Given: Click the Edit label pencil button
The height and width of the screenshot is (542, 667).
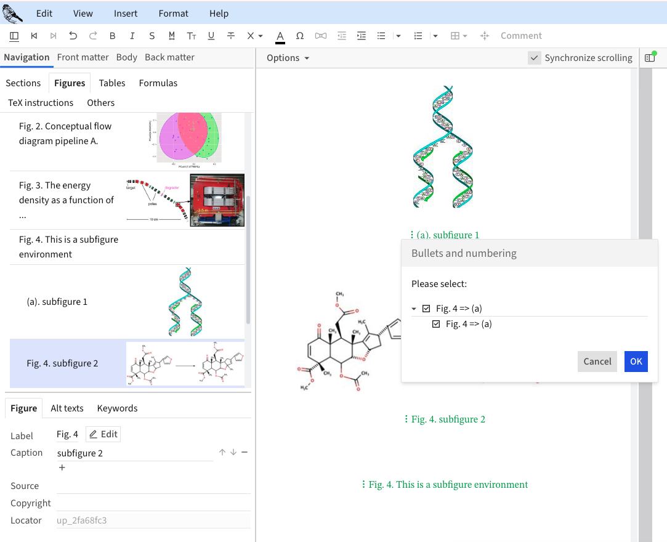Looking at the screenshot, I should [103, 434].
